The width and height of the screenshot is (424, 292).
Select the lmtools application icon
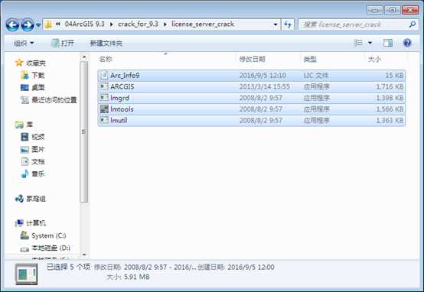[x=104, y=109]
